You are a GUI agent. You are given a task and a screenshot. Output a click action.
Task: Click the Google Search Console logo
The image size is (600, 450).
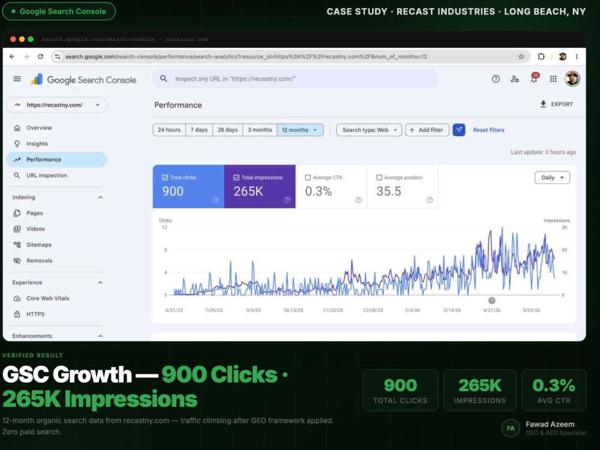click(x=83, y=80)
